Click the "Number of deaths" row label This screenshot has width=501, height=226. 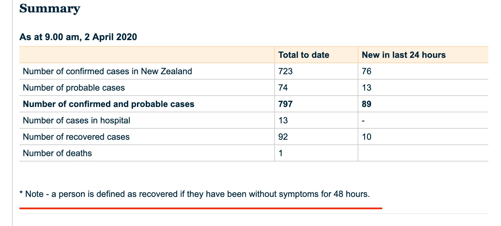[x=57, y=153]
